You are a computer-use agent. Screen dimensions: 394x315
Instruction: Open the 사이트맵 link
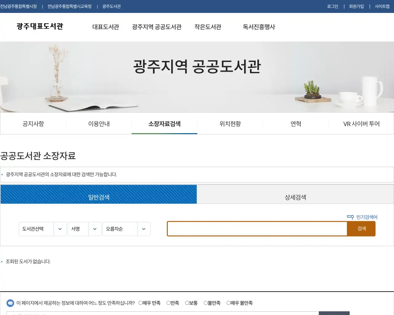coord(382,6)
